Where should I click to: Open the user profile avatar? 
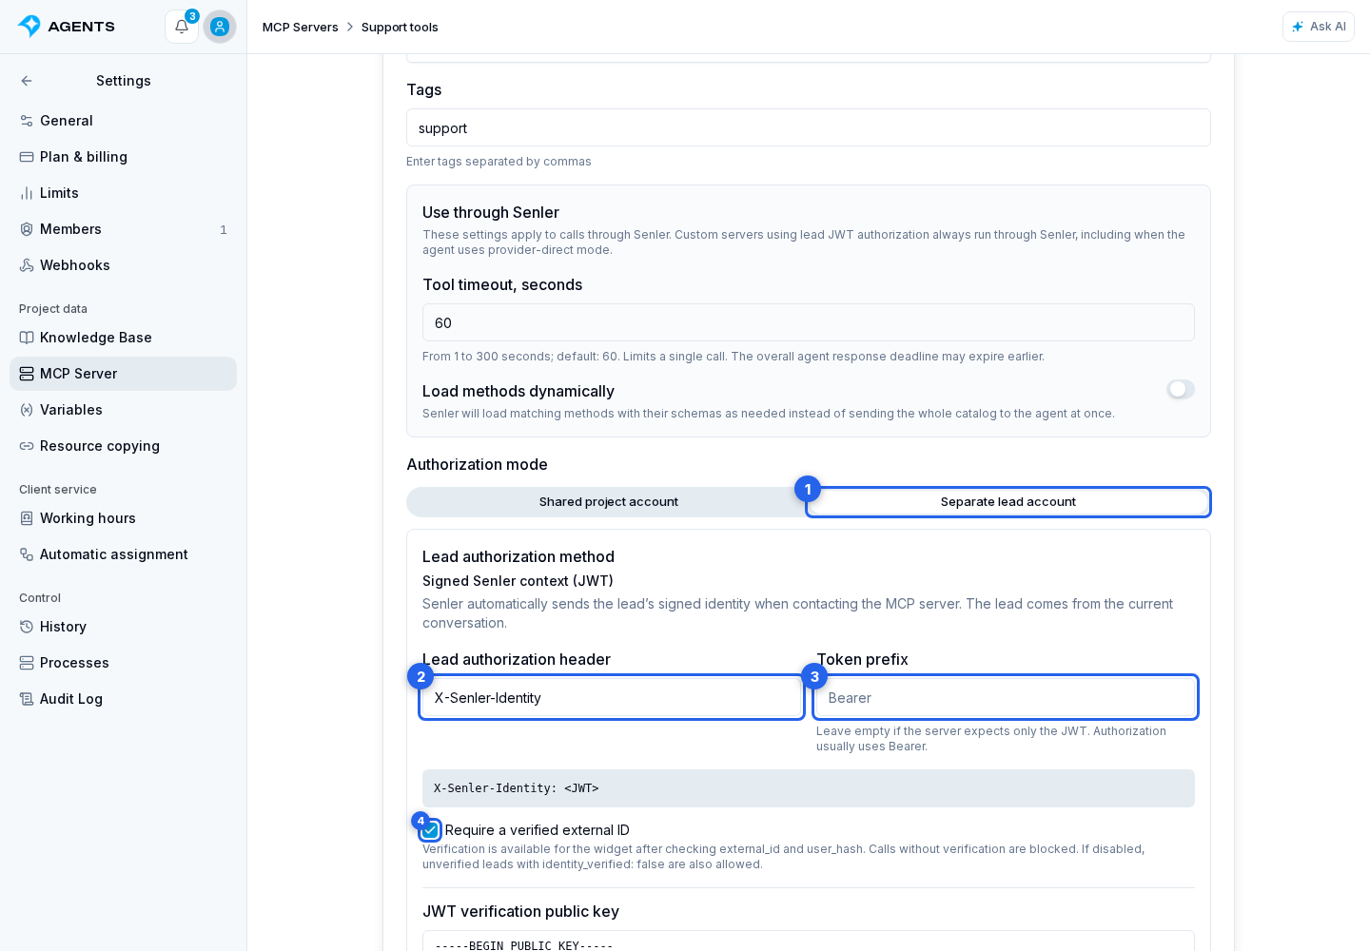click(x=220, y=27)
